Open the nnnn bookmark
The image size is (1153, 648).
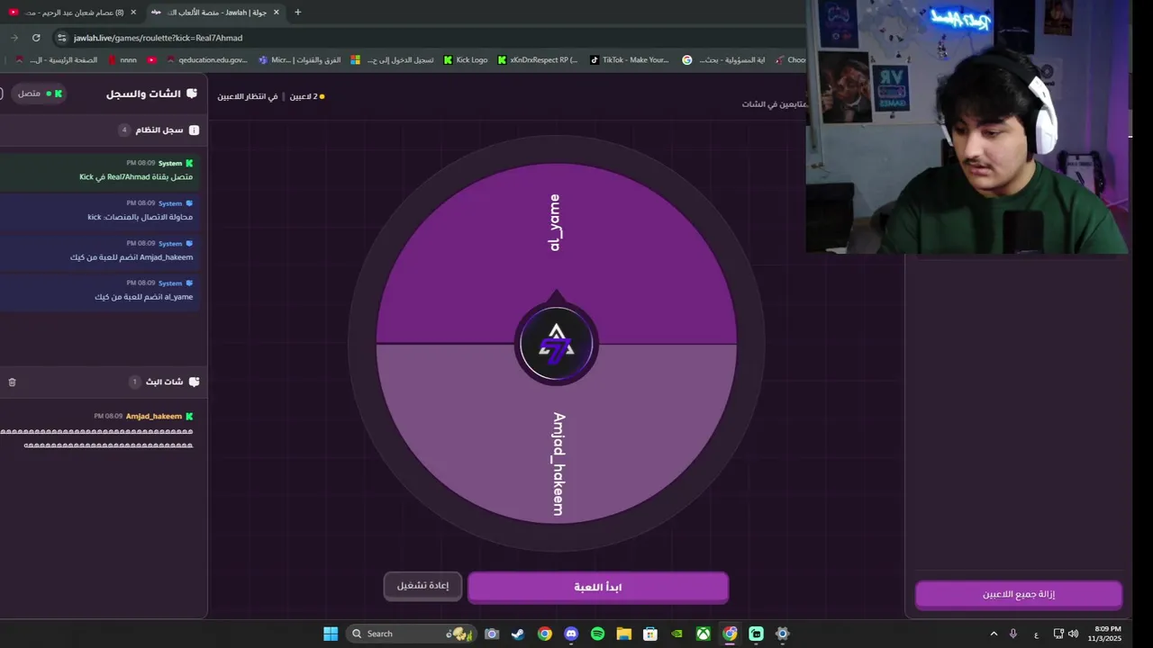click(122, 60)
